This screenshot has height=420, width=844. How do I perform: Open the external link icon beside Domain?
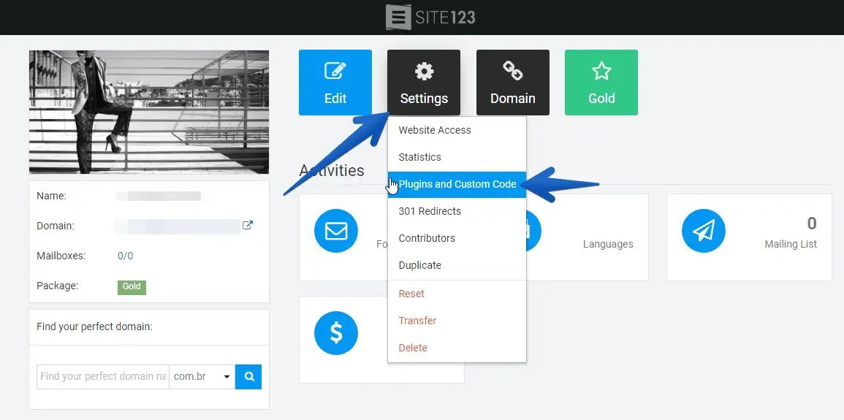248,226
